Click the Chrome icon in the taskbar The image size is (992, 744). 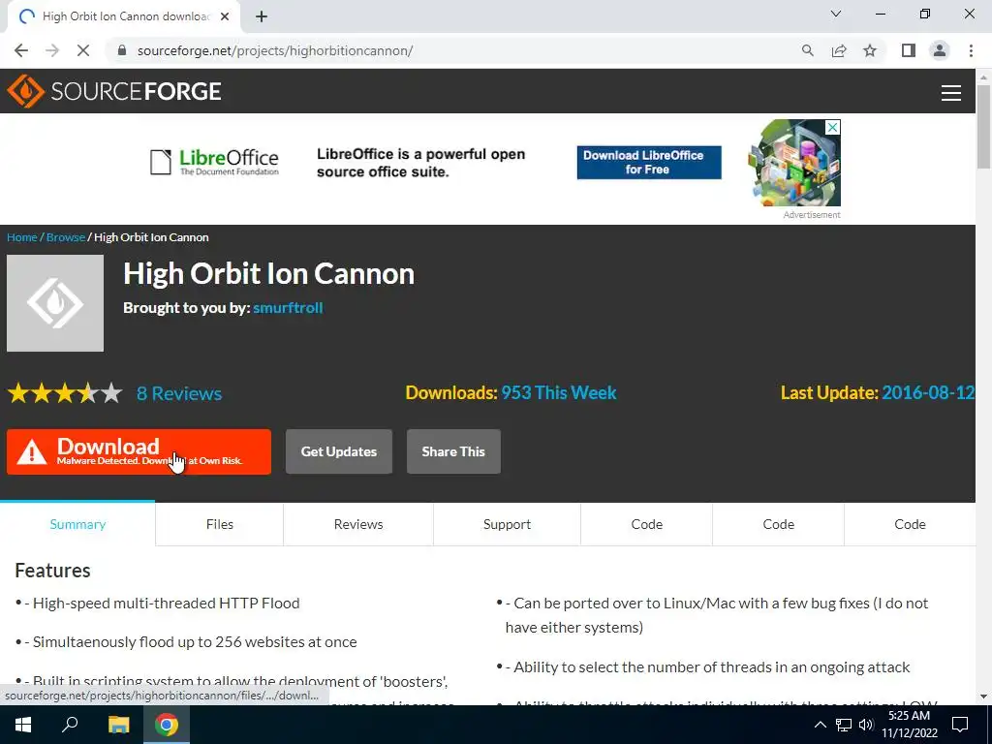(167, 725)
